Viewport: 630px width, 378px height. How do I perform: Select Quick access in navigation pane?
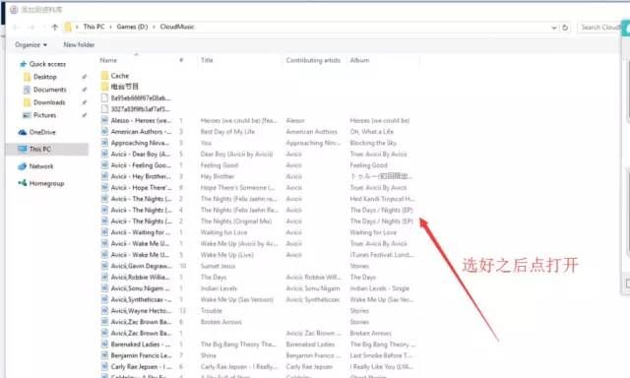[47, 64]
